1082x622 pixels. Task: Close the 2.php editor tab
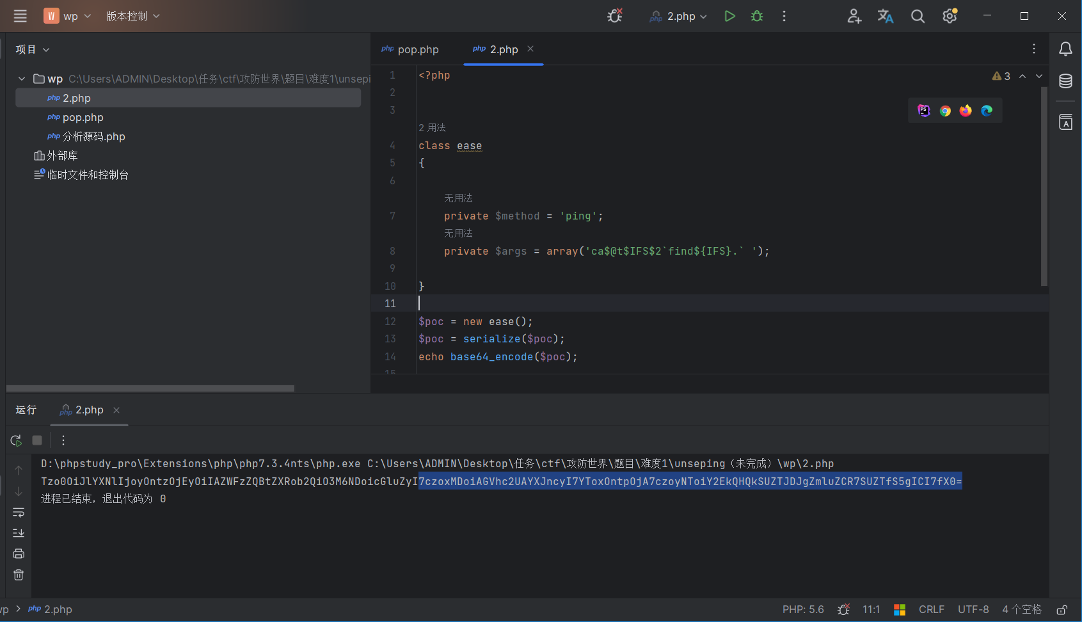[530, 49]
